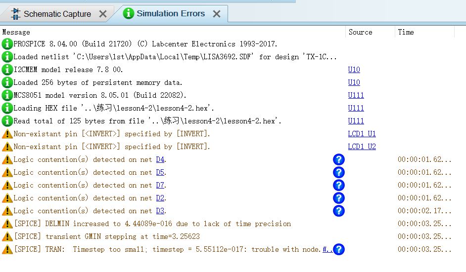Close the Simulation Errors tab
Viewport: 466px width, 272px height.
click(217, 14)
